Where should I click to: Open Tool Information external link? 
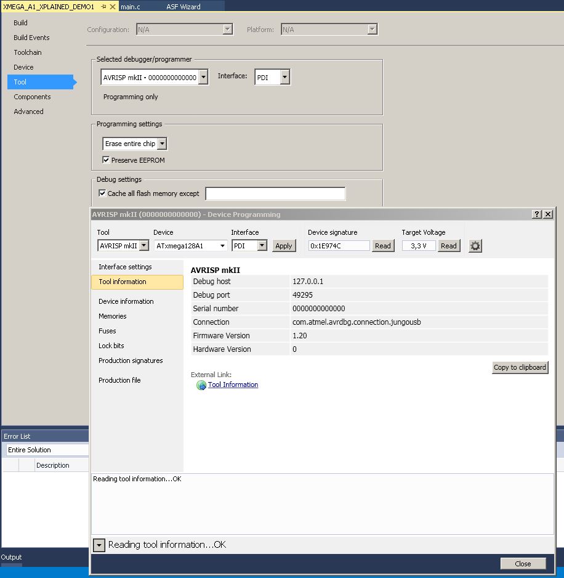[x=233, y=385]
